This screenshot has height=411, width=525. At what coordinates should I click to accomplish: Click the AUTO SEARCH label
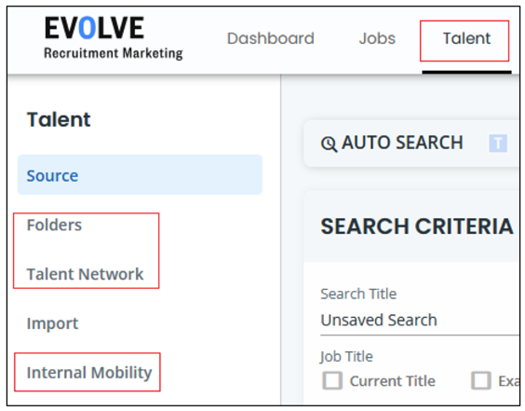[402, 143]
